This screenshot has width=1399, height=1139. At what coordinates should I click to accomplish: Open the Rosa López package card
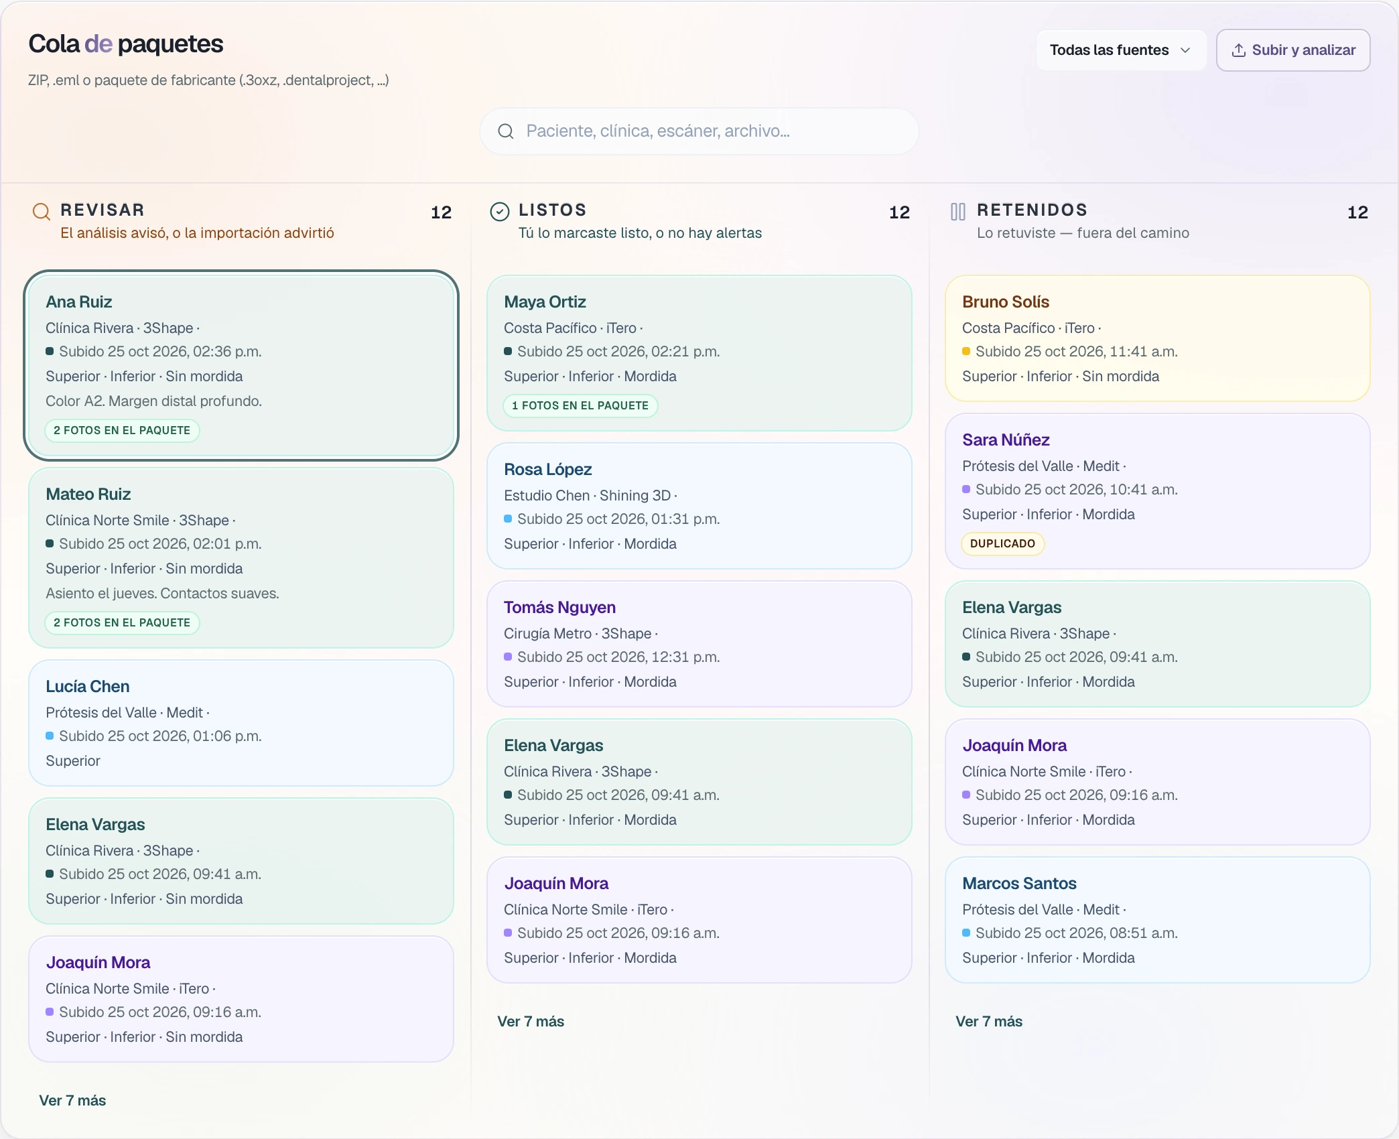pyautogui.click(x=699, y=506)
